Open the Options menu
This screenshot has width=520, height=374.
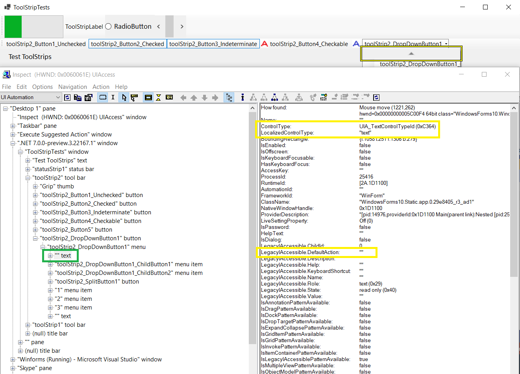[x=42, y=87]
